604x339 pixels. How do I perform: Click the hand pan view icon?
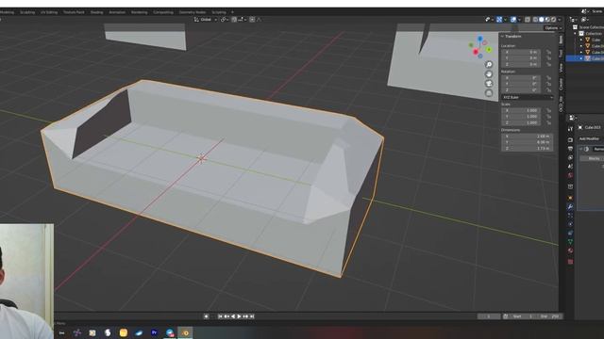click(489, 73)
